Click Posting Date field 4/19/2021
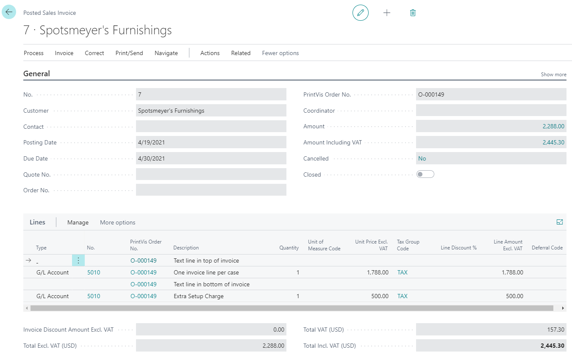Viewport: 572px width, 360px height. (x=211, y=142)
